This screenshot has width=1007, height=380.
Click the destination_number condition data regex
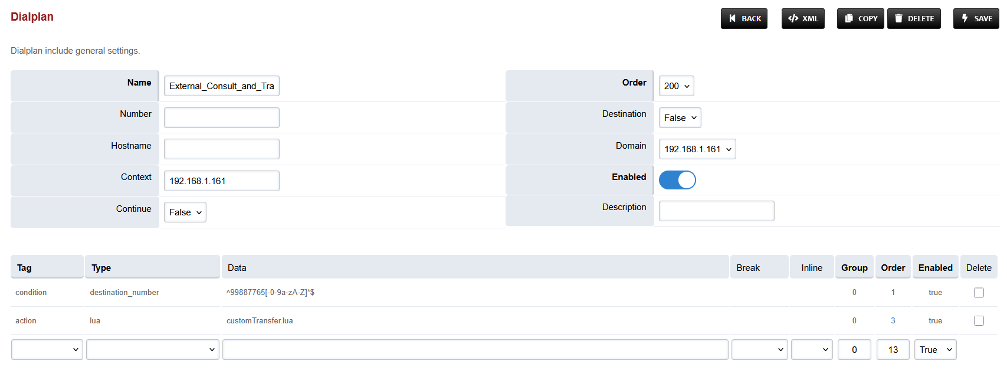[x=270, y=293]
